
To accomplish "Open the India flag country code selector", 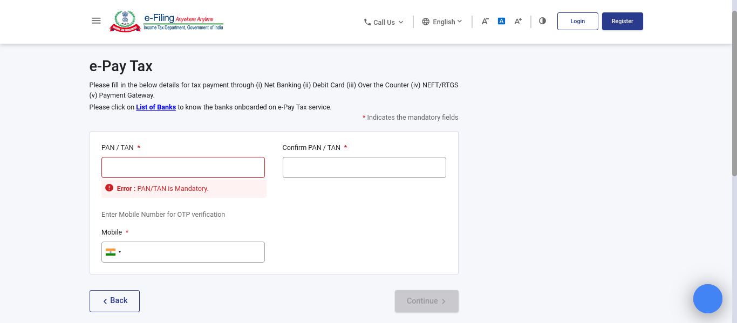I will pos(113,252).
